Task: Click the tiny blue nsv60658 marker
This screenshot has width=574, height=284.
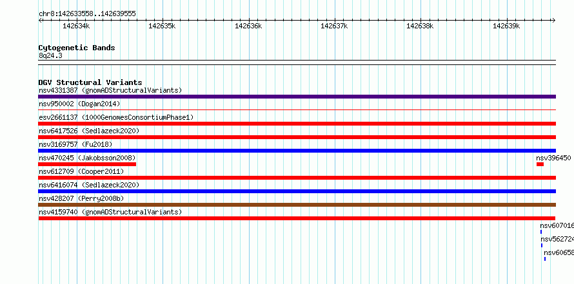Action: 545,259
